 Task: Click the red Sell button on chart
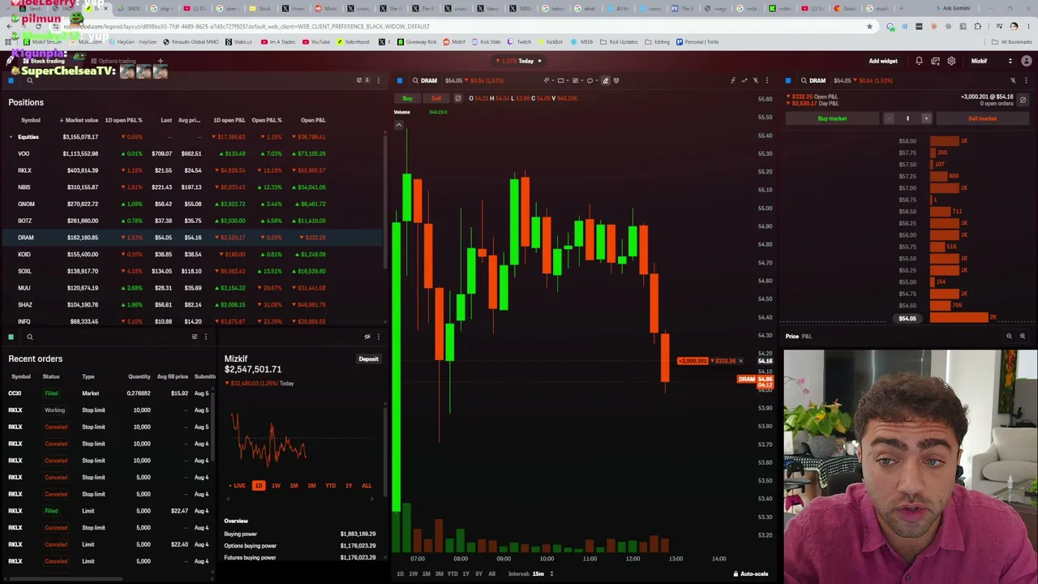coord(435,98)
